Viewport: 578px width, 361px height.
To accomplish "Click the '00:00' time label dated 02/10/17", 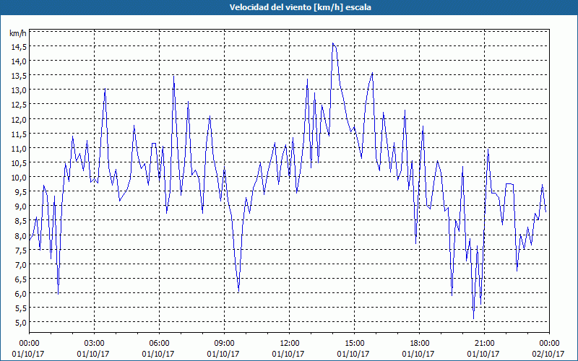I will click(x=549, y=343).
